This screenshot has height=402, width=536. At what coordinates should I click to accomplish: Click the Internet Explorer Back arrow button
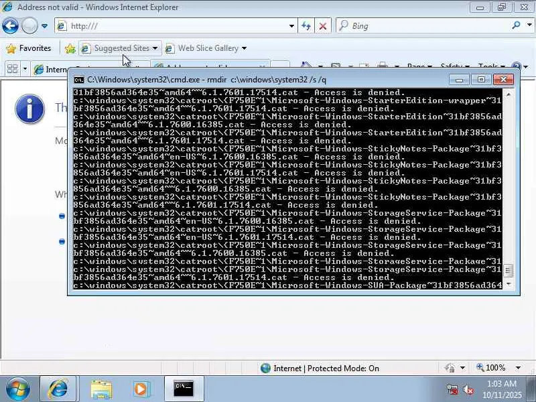click(x=10, y=26)
